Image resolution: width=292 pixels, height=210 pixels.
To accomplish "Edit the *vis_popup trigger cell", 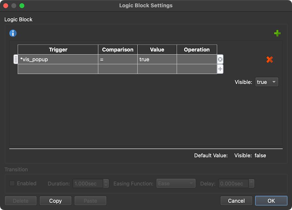I will (x=57, y=59).
